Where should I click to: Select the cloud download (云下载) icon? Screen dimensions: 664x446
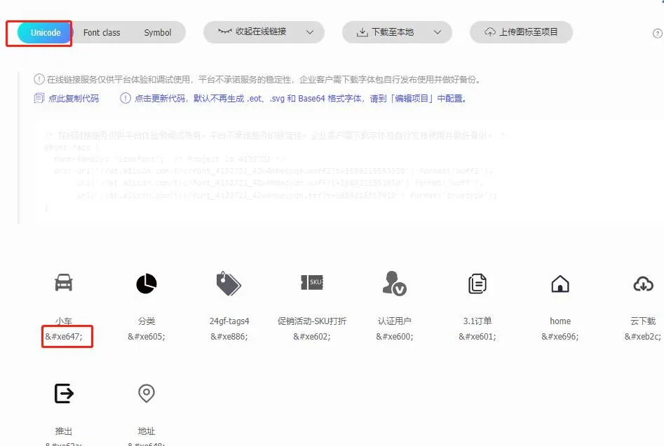point(642,283)
